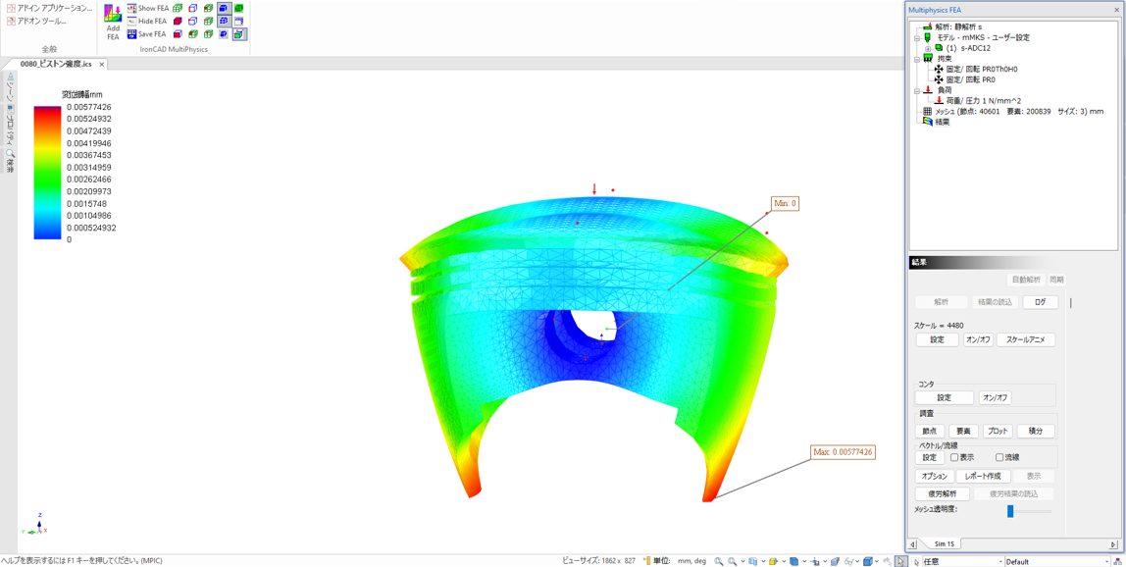
Task: Expand the (1) s-ADC12 tree node
Action: click(928, 48)
